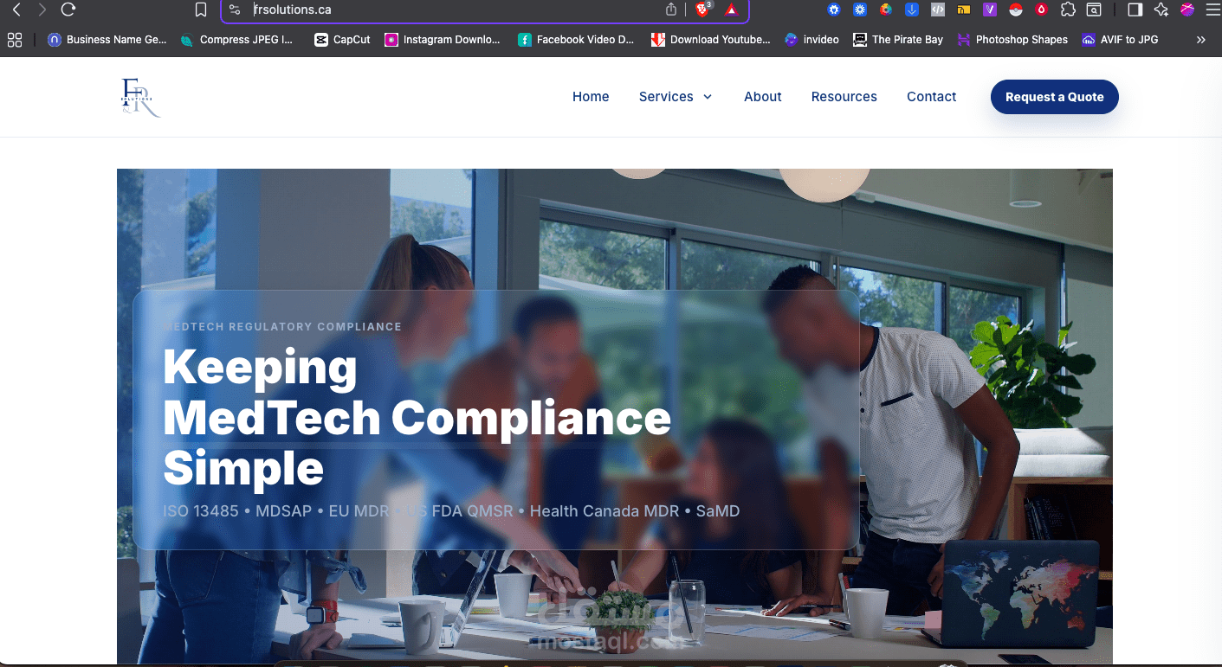Click the tab search icon in toolbar

tap(1094, 10)
